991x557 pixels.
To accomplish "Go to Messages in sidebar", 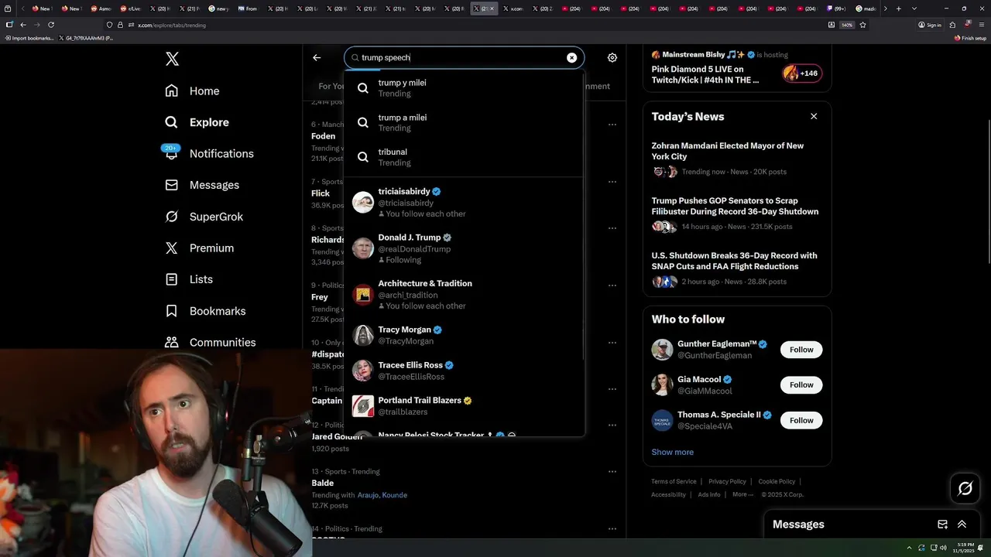I will 202,185.
